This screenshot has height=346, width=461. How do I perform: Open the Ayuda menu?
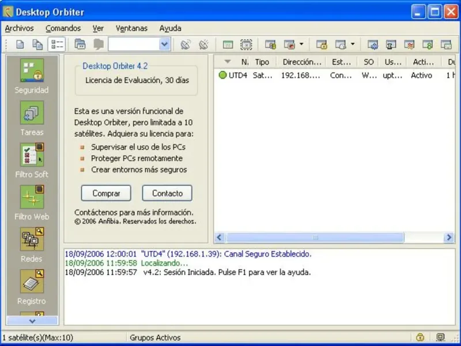(170, 28)
